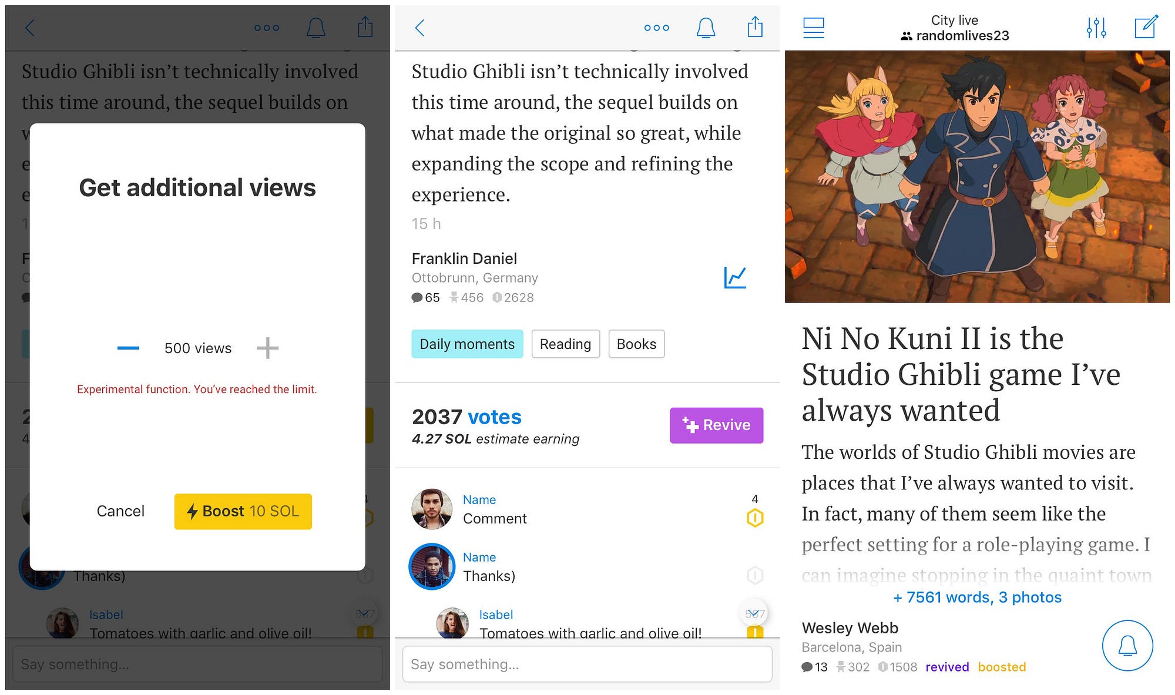1175x695 pixels.
Task: Tap the share icon in middle screen header
Action: (x=755, y=27)
